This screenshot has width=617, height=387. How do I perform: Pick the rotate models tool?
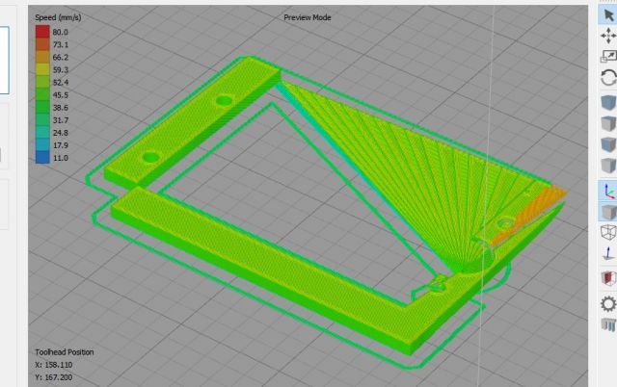click(x=607, y=79)
